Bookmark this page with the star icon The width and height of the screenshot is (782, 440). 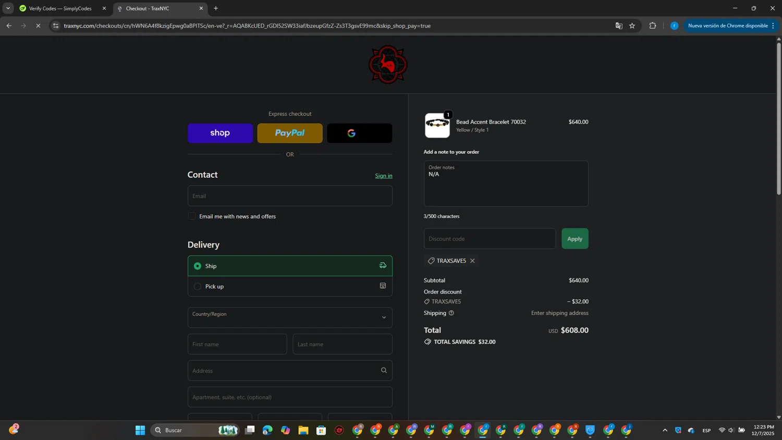tap(632, 26)
